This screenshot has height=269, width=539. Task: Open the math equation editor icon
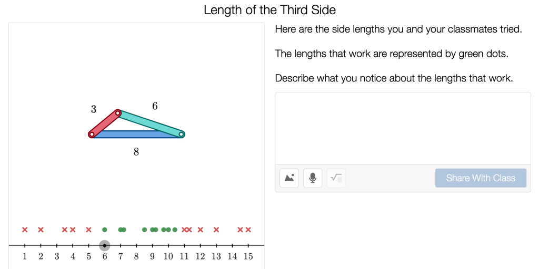336,178
